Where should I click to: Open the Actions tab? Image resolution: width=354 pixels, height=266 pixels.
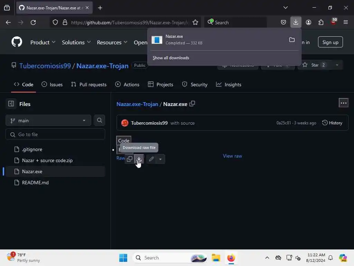(127, 85)
